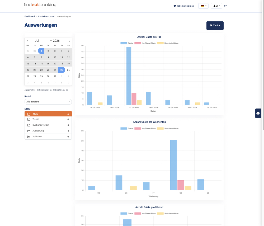Click the arrow icon on Buchungsvorlauf row
The image size is (264, 226).
click(68, 125)
